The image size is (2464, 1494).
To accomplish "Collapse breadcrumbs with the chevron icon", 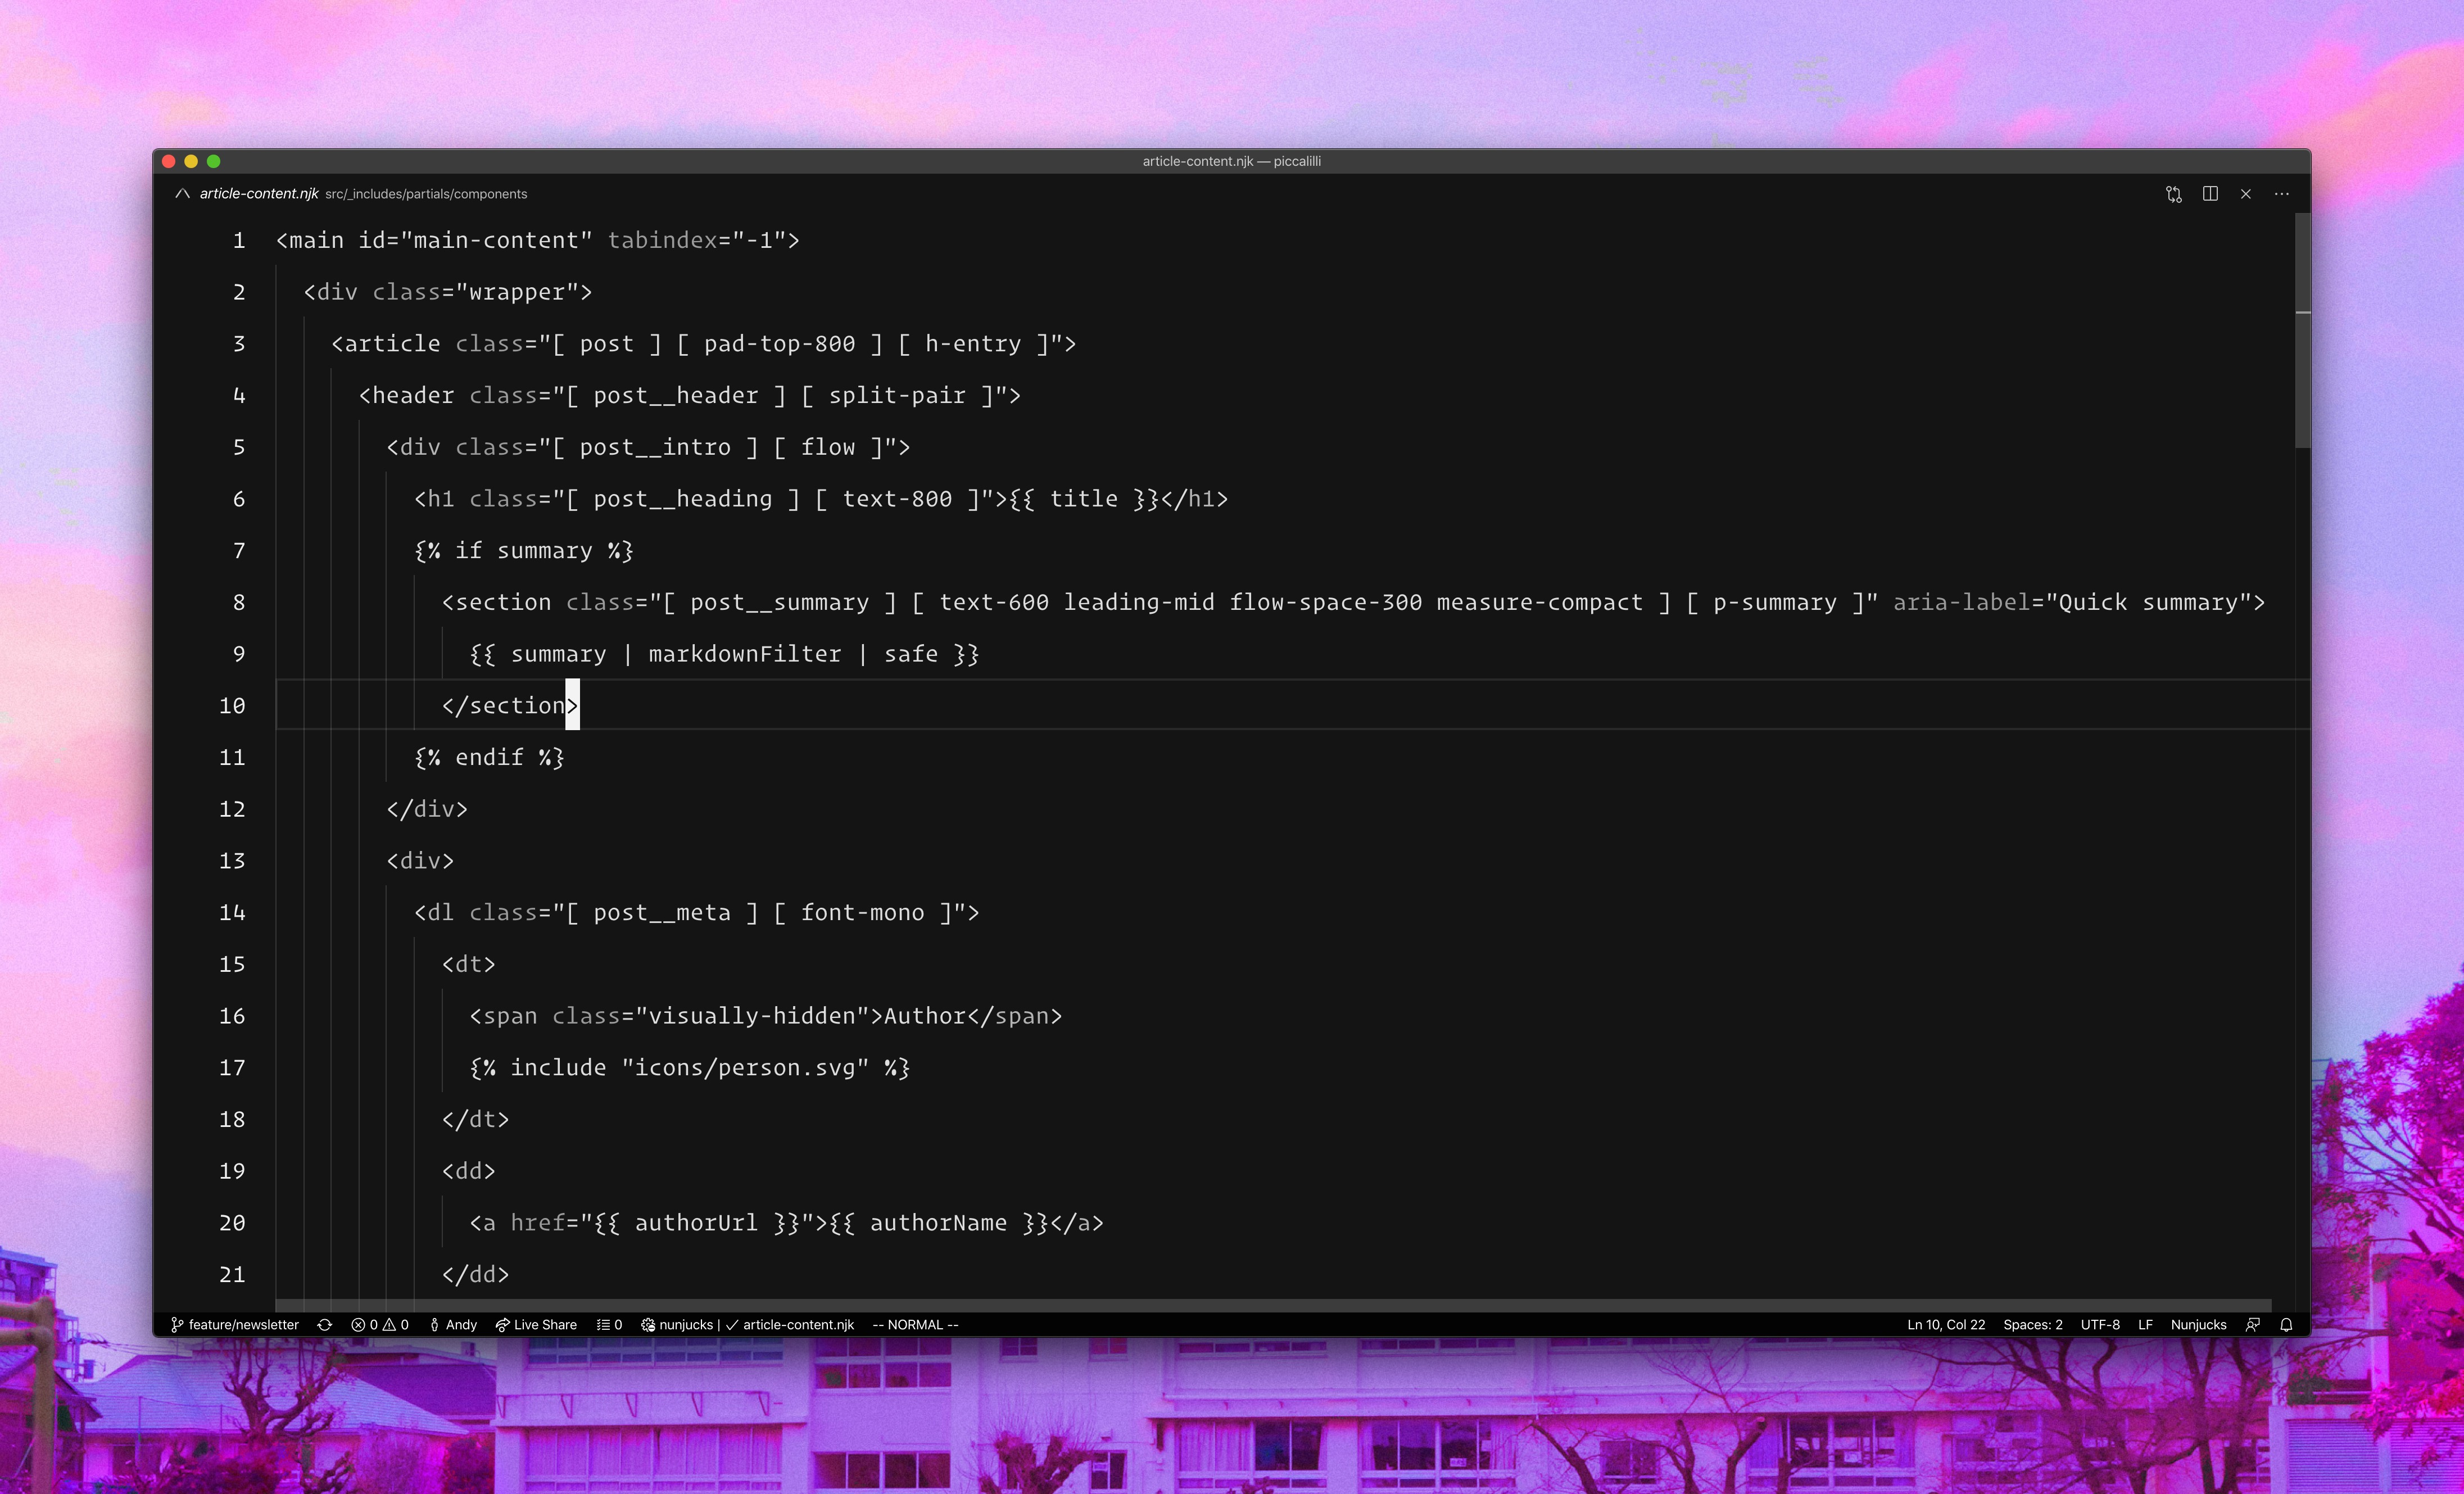I will click(x=183, y=193).
